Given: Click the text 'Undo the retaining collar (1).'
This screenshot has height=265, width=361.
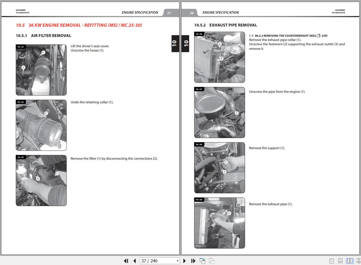Looking at the screenshot, I should pos(92,102).
